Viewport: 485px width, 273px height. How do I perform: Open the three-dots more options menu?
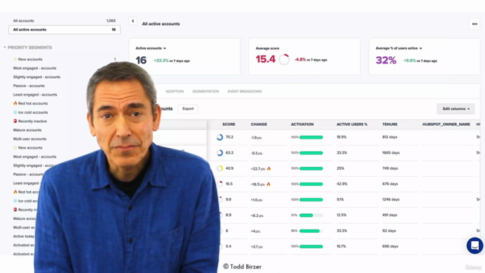coord(474,24)
